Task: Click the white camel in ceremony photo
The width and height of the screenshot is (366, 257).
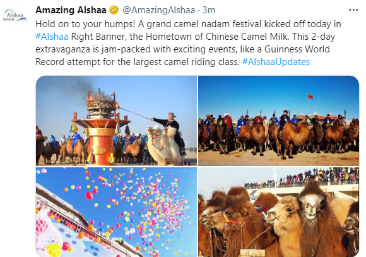Action: [163, 145]
